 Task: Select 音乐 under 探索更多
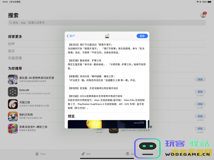coord(11,51)
